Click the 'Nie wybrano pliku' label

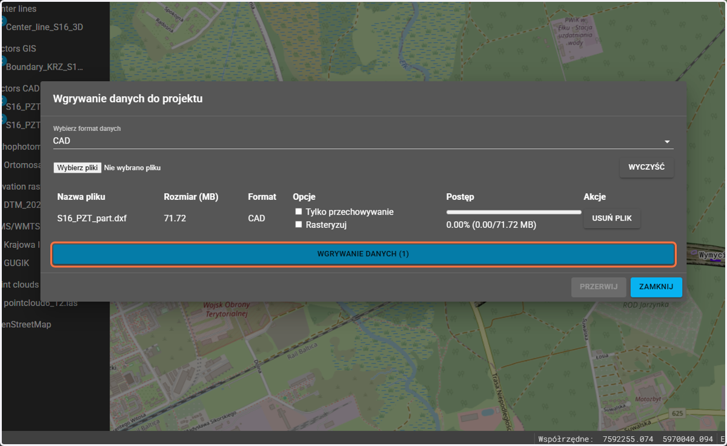click(132, 168)
